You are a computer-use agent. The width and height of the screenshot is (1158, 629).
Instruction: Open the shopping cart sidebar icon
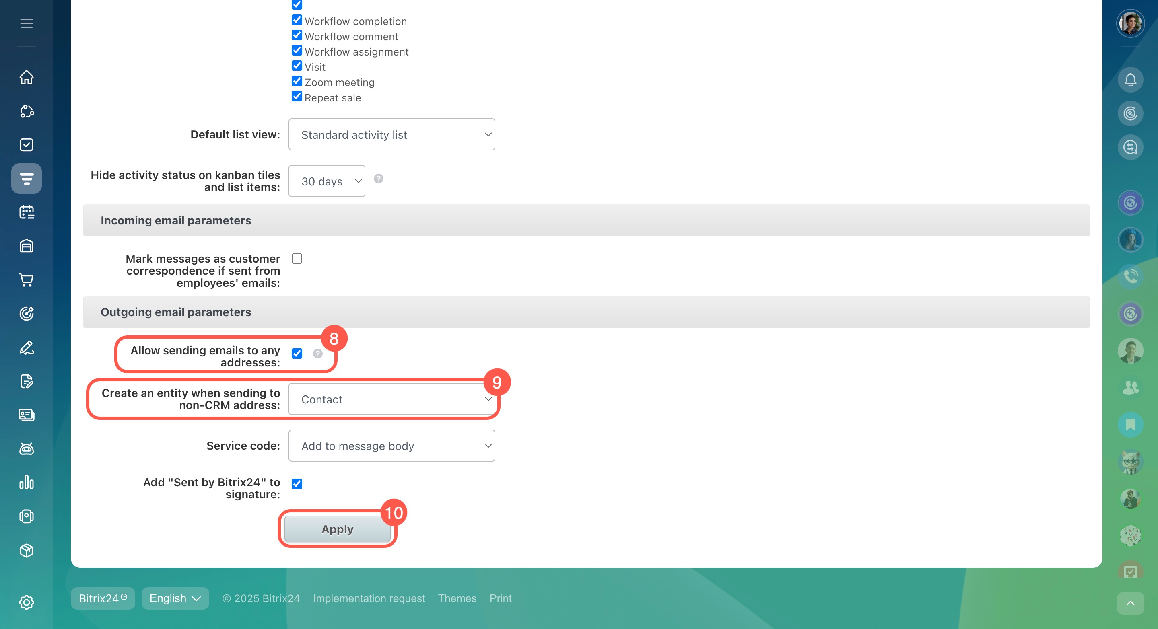click(x=27, y=280)
